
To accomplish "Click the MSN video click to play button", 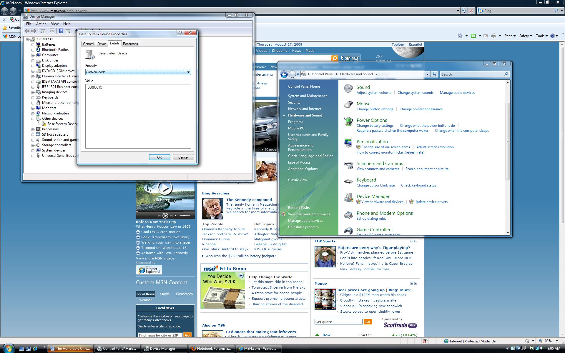I will click(x=165, y=188).
